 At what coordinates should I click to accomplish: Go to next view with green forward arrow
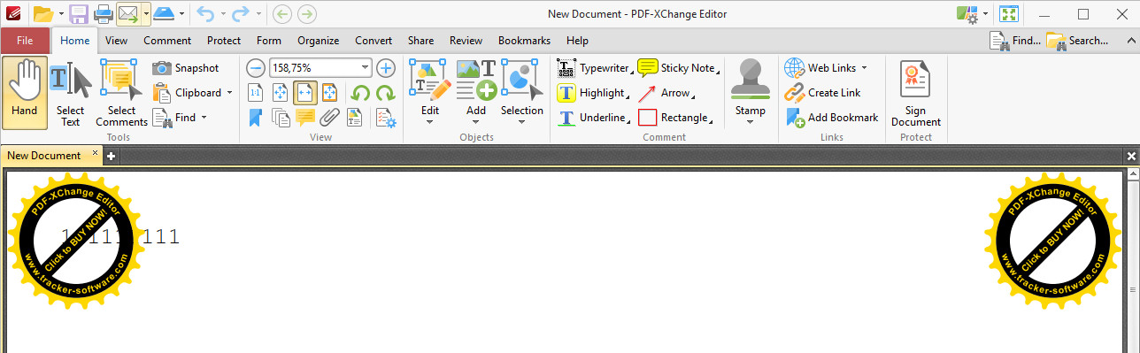(x=307, y=13)
